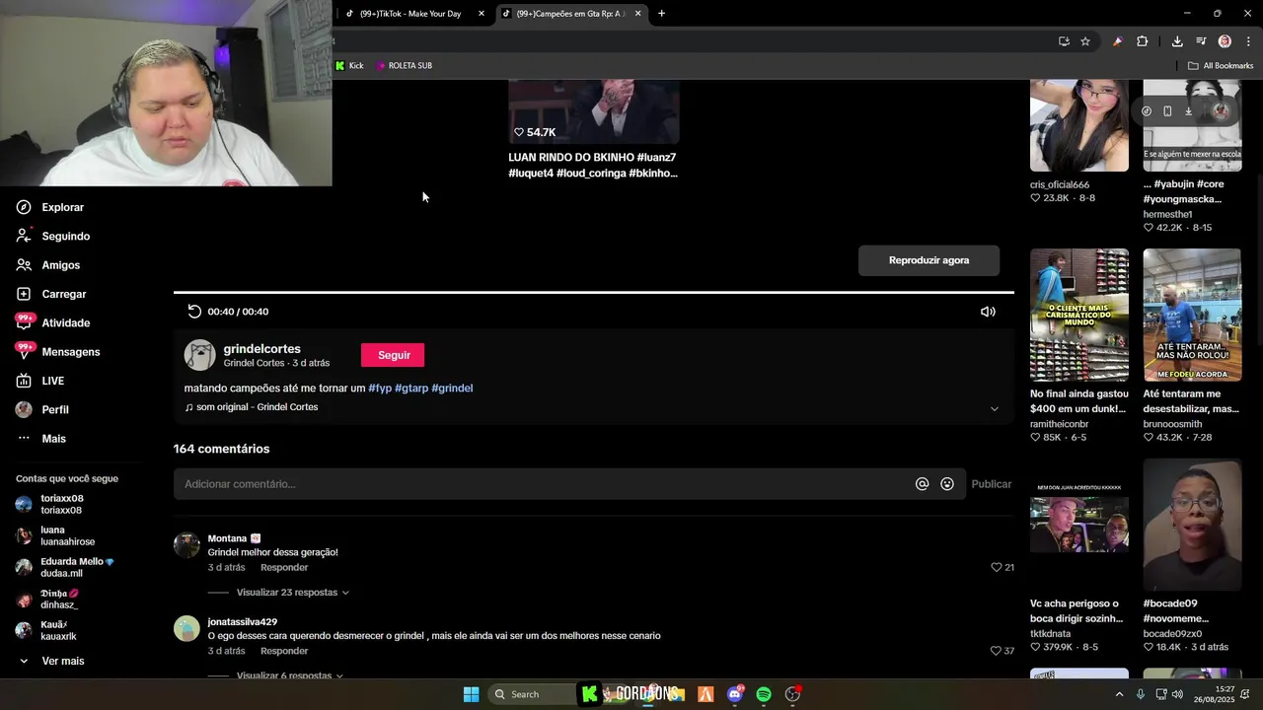Image resolution: width=1263 pixels, height=710 pixels.
Task: Open Chrome profile avatar
Action: [x=1225, y=41]
